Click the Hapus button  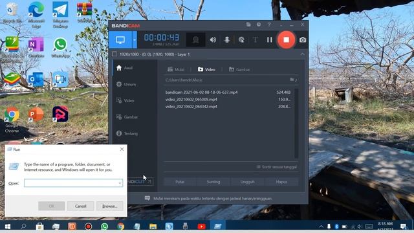pos(281,182)
